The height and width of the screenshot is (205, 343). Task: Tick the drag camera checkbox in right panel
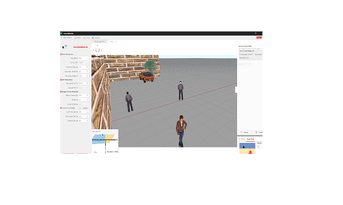tap(240, 48)
